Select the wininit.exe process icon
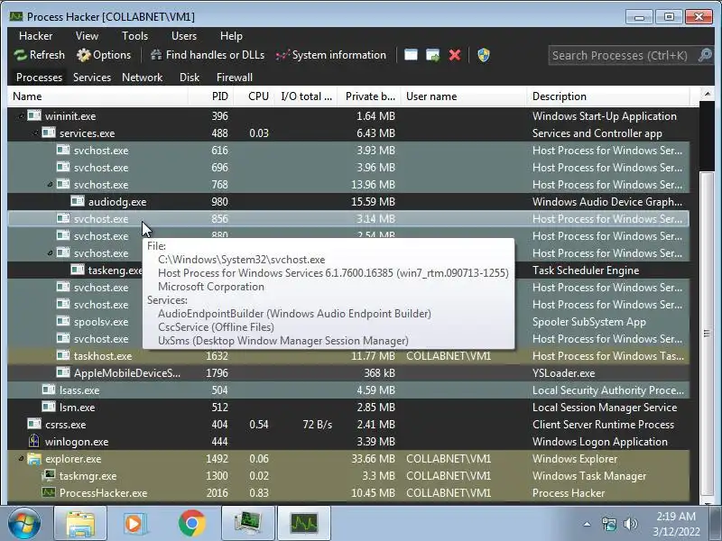722x541 pixels. (34, 115)
